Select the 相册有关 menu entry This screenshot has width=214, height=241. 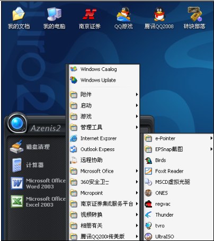(104, 226)
